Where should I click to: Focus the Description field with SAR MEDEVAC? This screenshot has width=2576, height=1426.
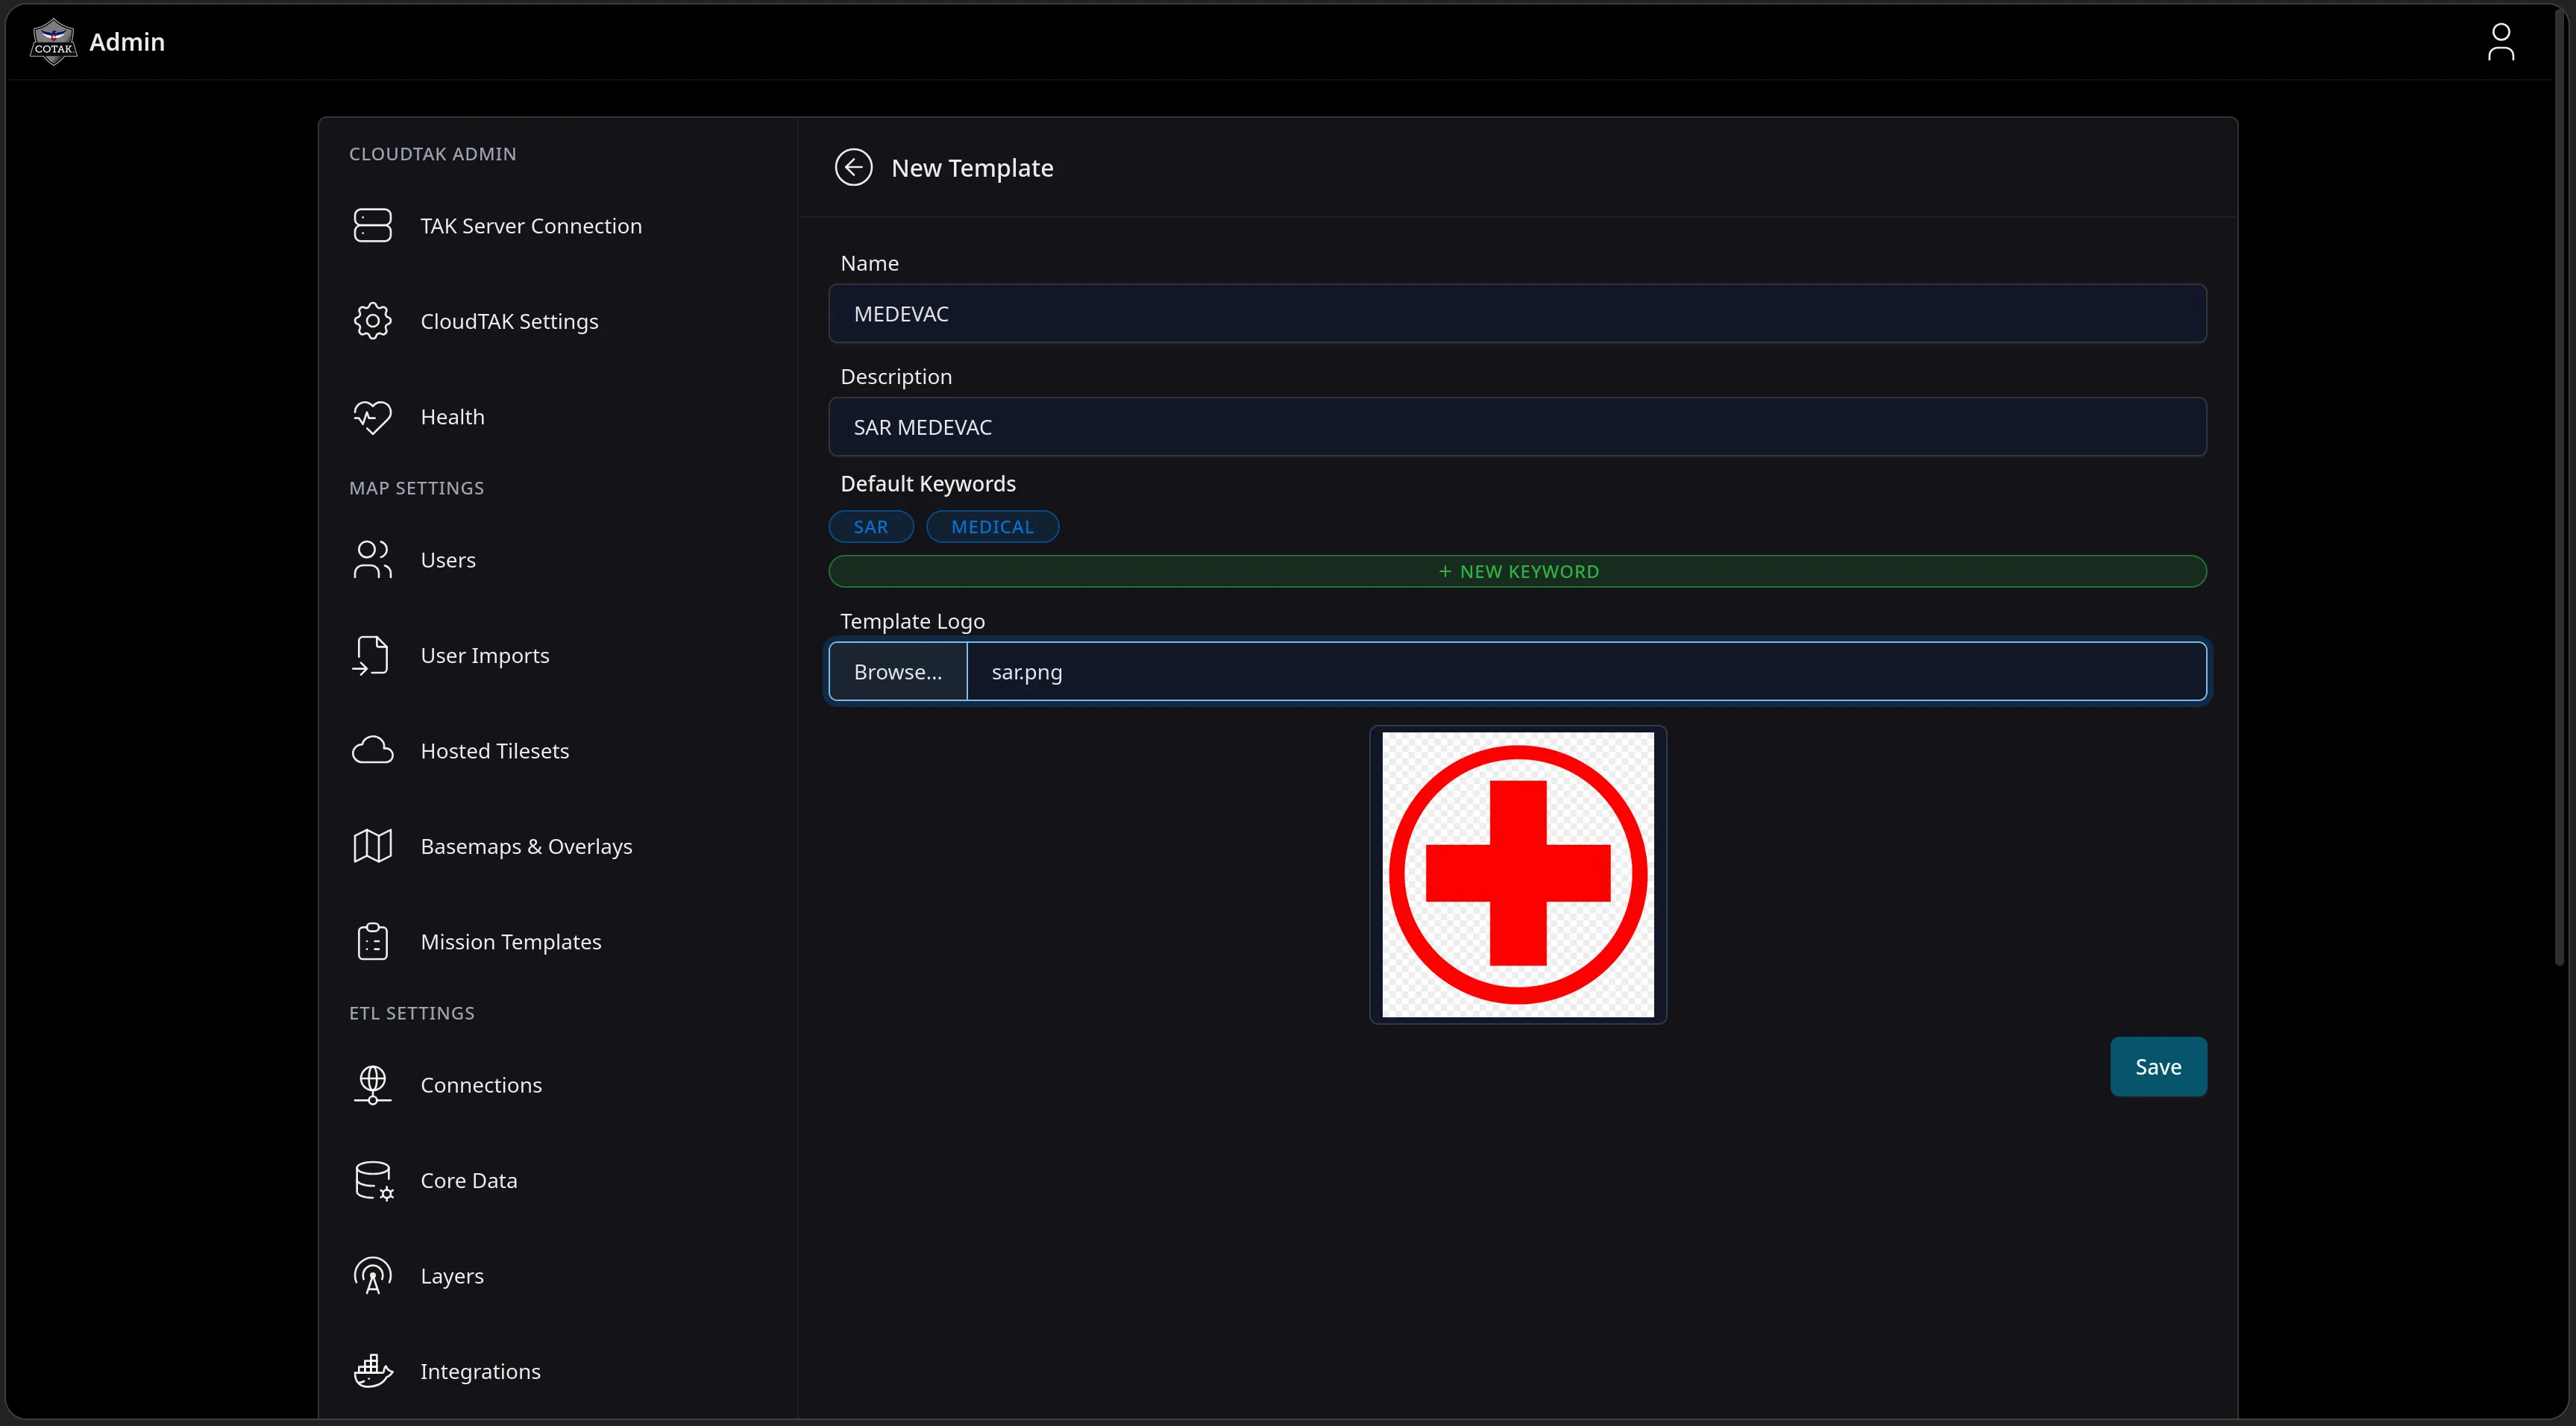(1517, 427)
